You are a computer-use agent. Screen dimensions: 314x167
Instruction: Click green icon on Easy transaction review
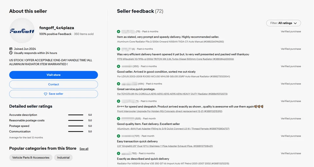pyautogui.click(x=119, y=136)
